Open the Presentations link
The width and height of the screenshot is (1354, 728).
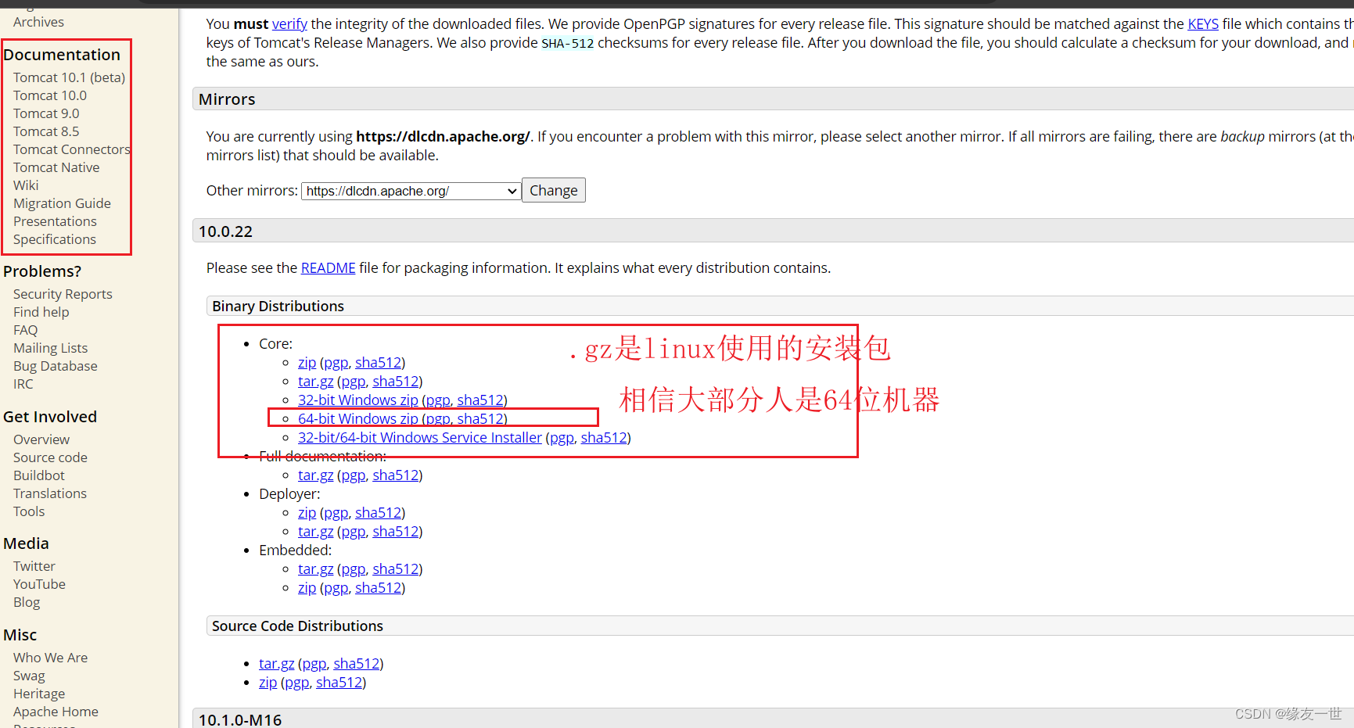(55, 221)
